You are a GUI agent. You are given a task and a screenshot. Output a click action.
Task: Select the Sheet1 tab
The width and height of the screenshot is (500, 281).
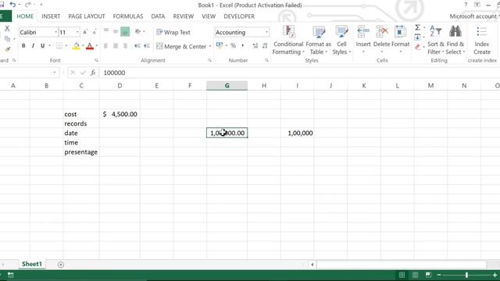(x=32, y=264)
